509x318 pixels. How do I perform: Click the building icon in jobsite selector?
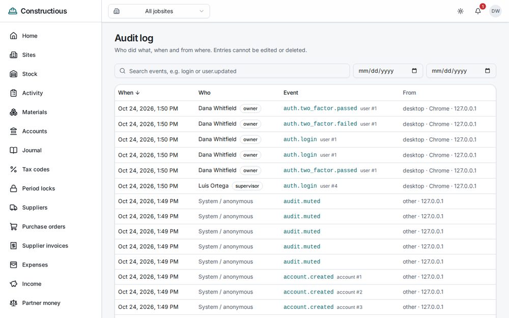click(117, 11)
